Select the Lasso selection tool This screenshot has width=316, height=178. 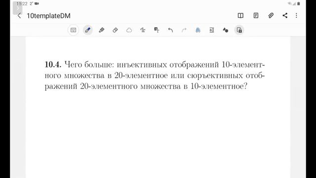click(129, 30)
